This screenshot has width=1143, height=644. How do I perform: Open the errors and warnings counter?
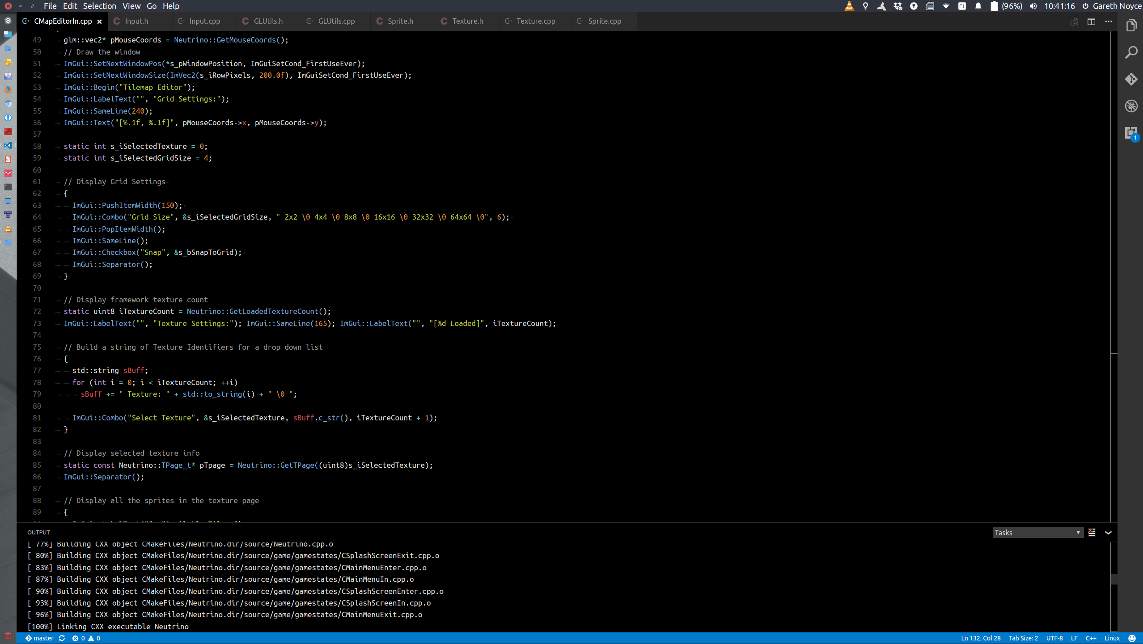[86, 638]
